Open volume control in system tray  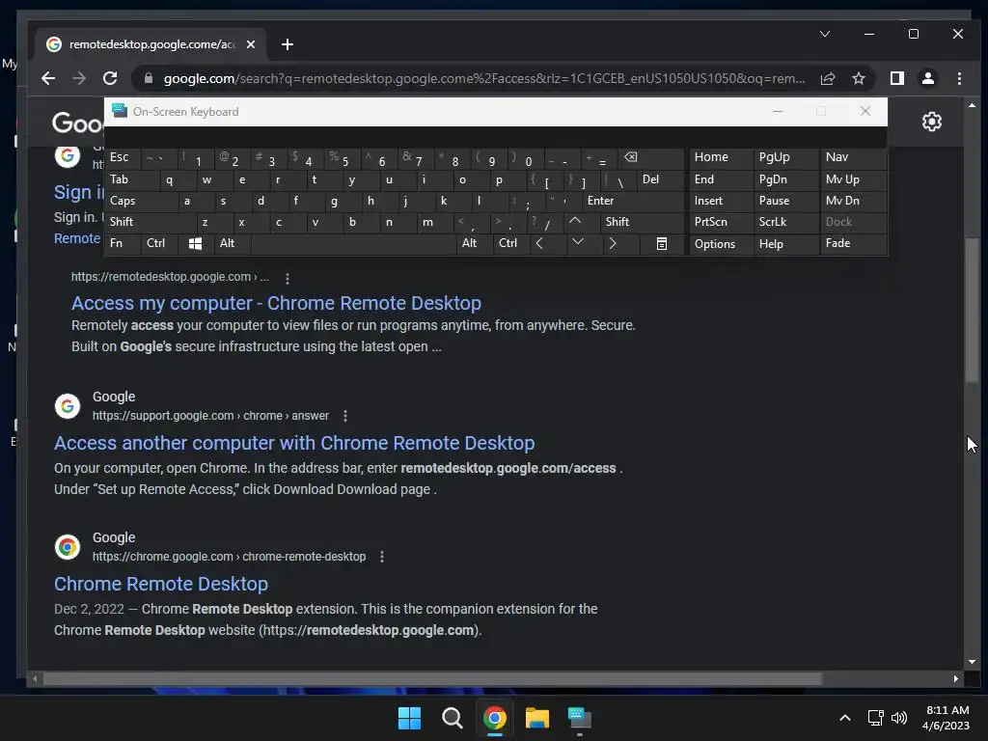[x=899, y=718]
